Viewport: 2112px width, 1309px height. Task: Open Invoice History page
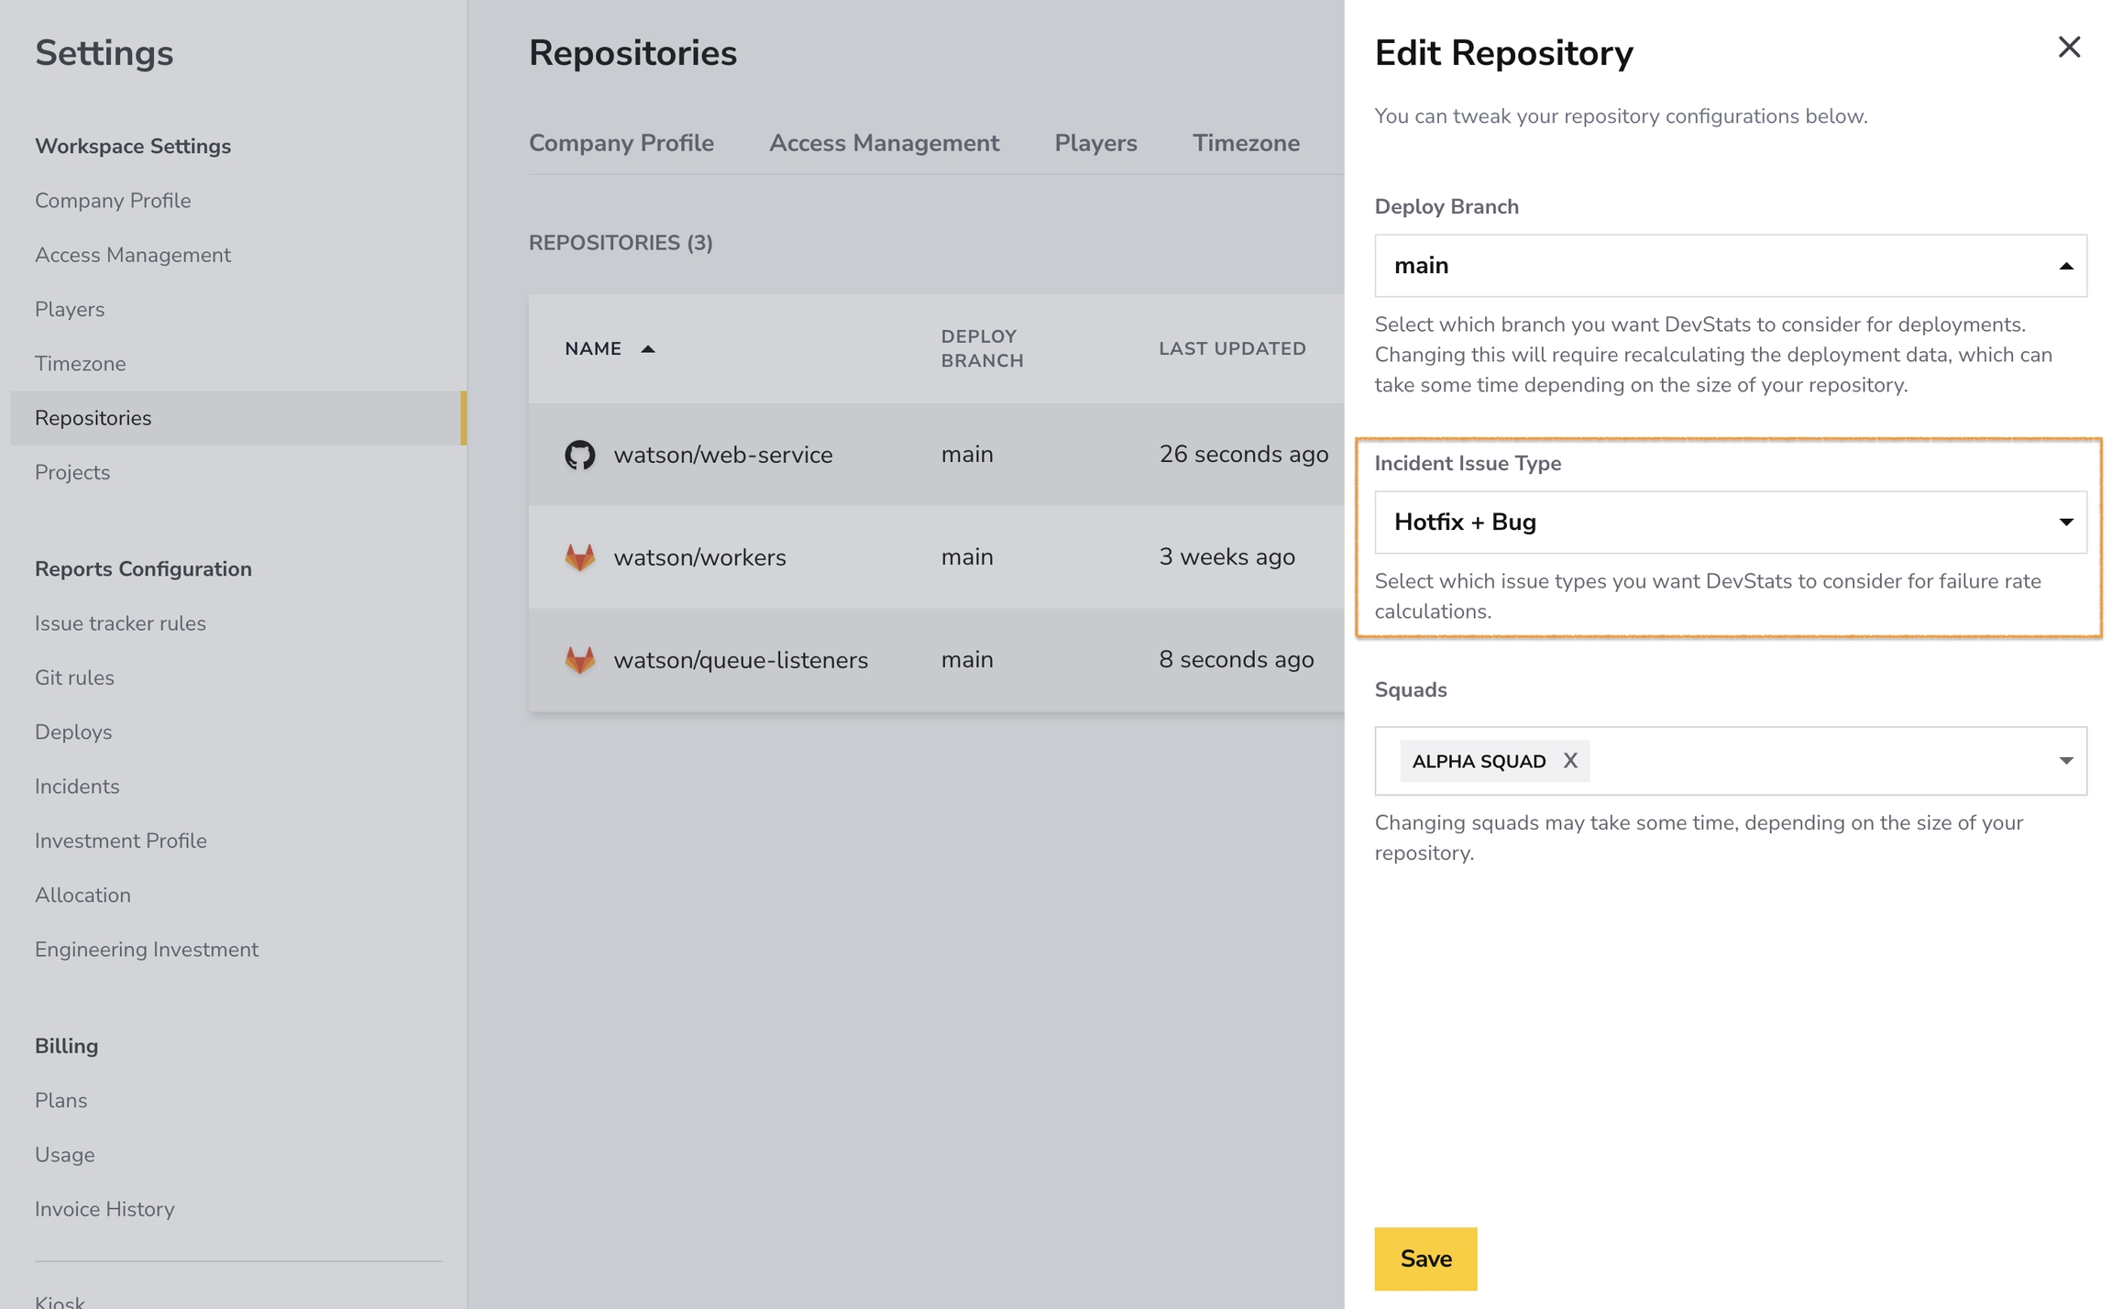[104, 1208]
